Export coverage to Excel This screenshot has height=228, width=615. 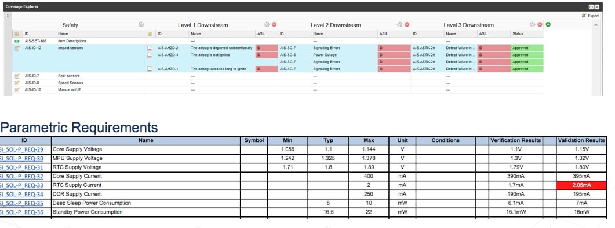[x=590, y=16]
